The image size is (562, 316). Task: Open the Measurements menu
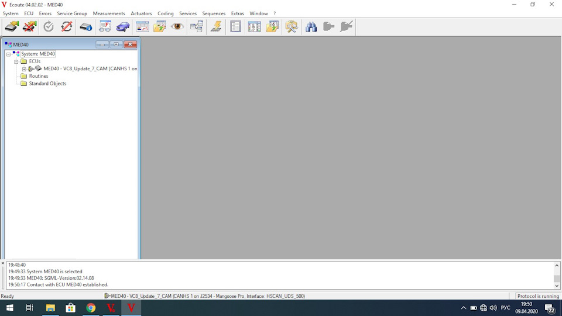pyautogui.click(x=109, y=13)
